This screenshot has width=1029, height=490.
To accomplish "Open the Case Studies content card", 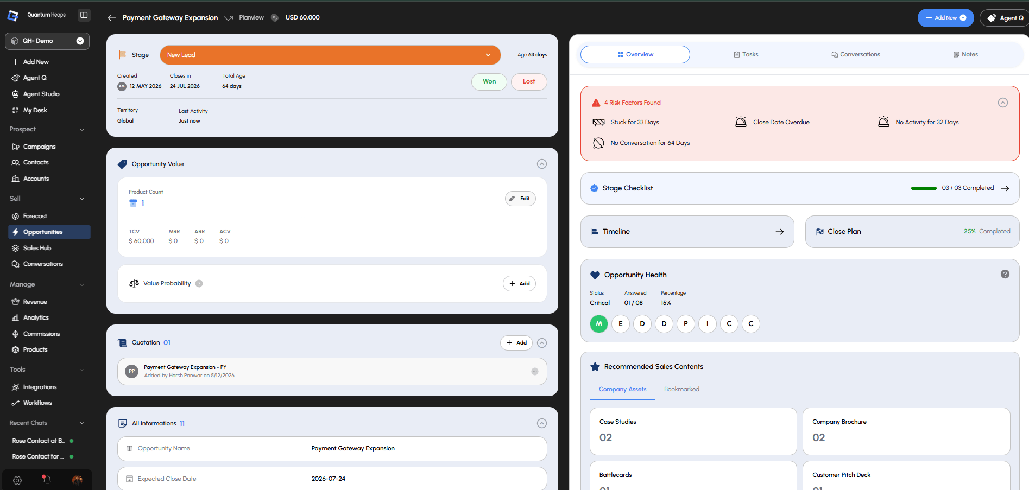I will [x=693, y=431].
